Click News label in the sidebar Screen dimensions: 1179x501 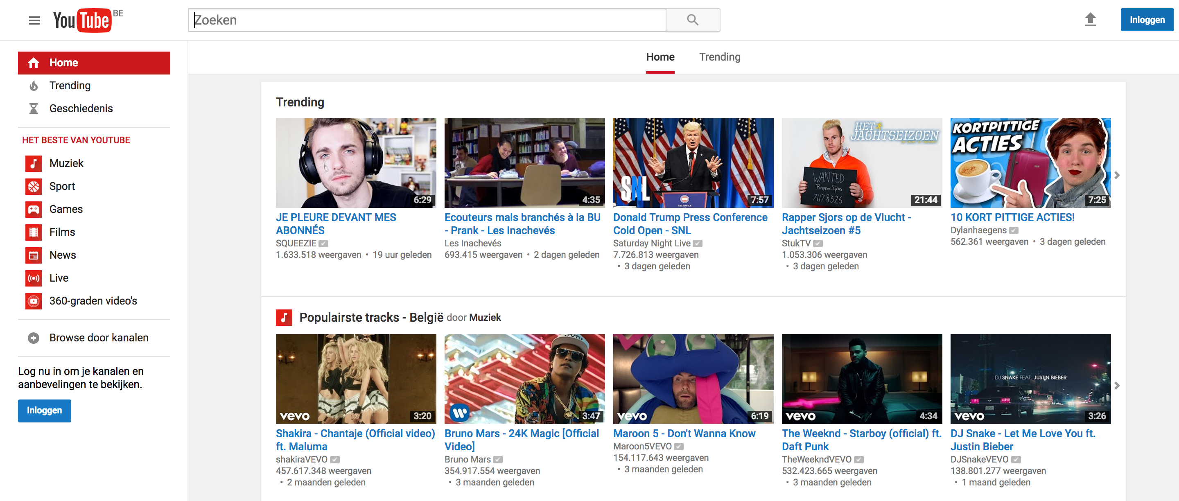63,255
